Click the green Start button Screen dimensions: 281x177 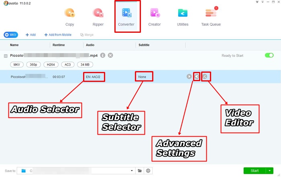[x=255, y=171]
